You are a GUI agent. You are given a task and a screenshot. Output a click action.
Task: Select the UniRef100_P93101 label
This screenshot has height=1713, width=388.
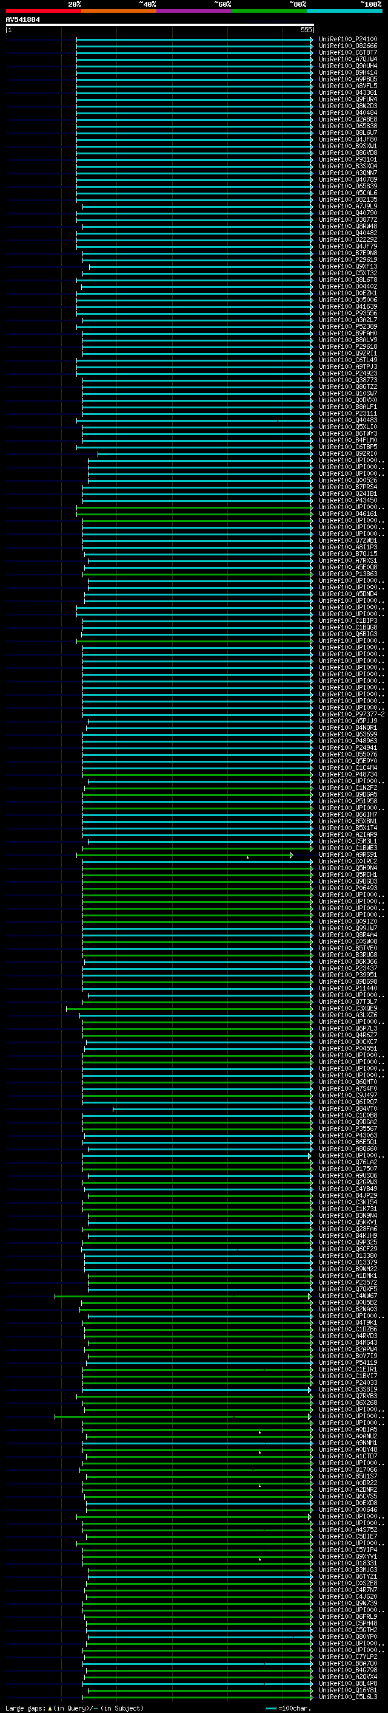coord(348,160)
